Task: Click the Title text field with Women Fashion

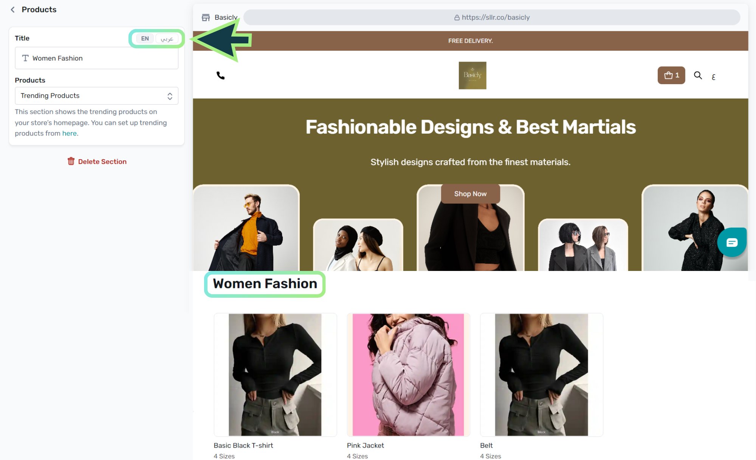Action: pos(96,58)
